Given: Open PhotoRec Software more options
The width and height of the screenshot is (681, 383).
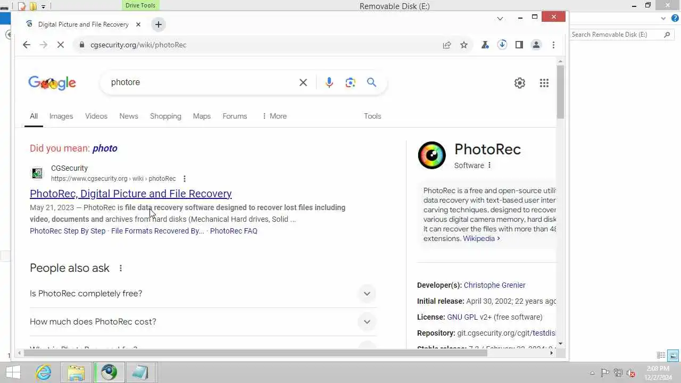Looking at the screenshot, I should 489,165.
